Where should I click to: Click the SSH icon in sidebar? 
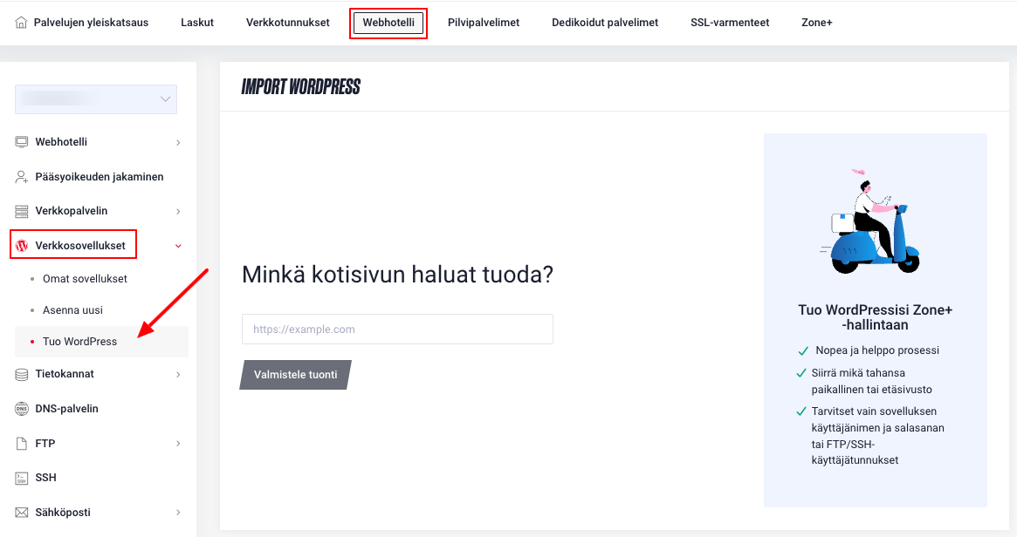[x=22, y=478]
